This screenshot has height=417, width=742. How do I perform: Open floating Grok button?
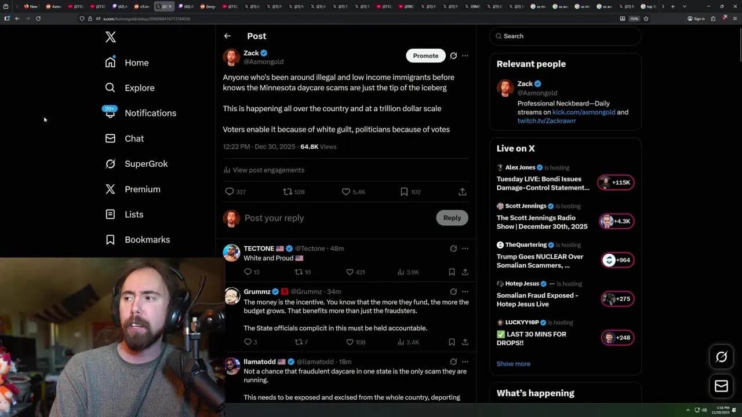(722, 357)
